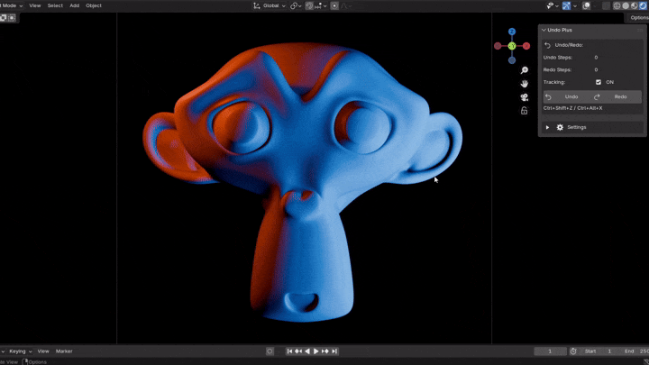
Task: Switch to wireframe viewport shading
Action: tap(617, 5)
